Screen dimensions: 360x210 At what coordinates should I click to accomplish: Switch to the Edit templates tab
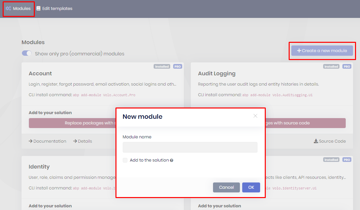tap(54, 9)
